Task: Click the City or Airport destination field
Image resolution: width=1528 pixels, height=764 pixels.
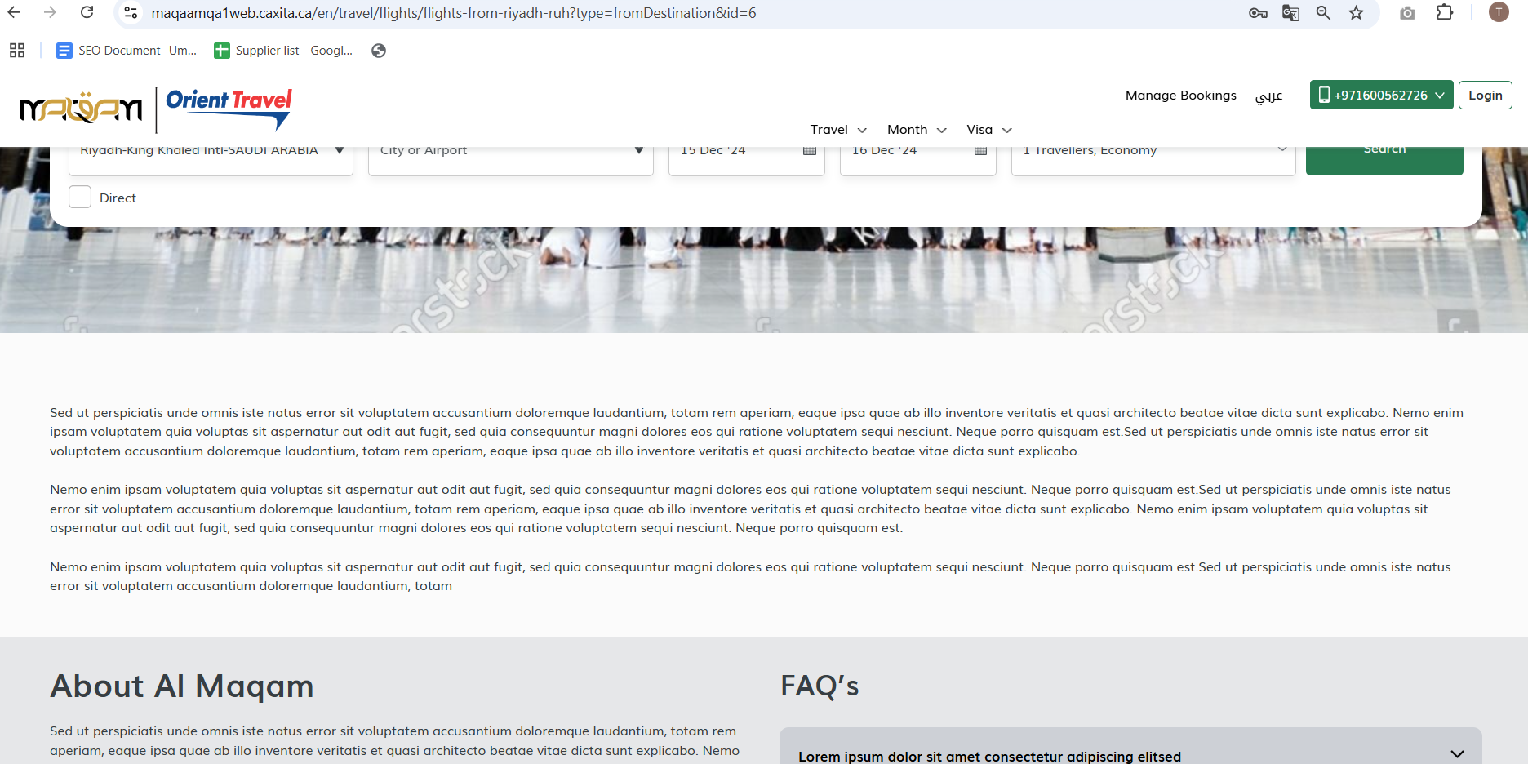Action: tap(510, 153)
